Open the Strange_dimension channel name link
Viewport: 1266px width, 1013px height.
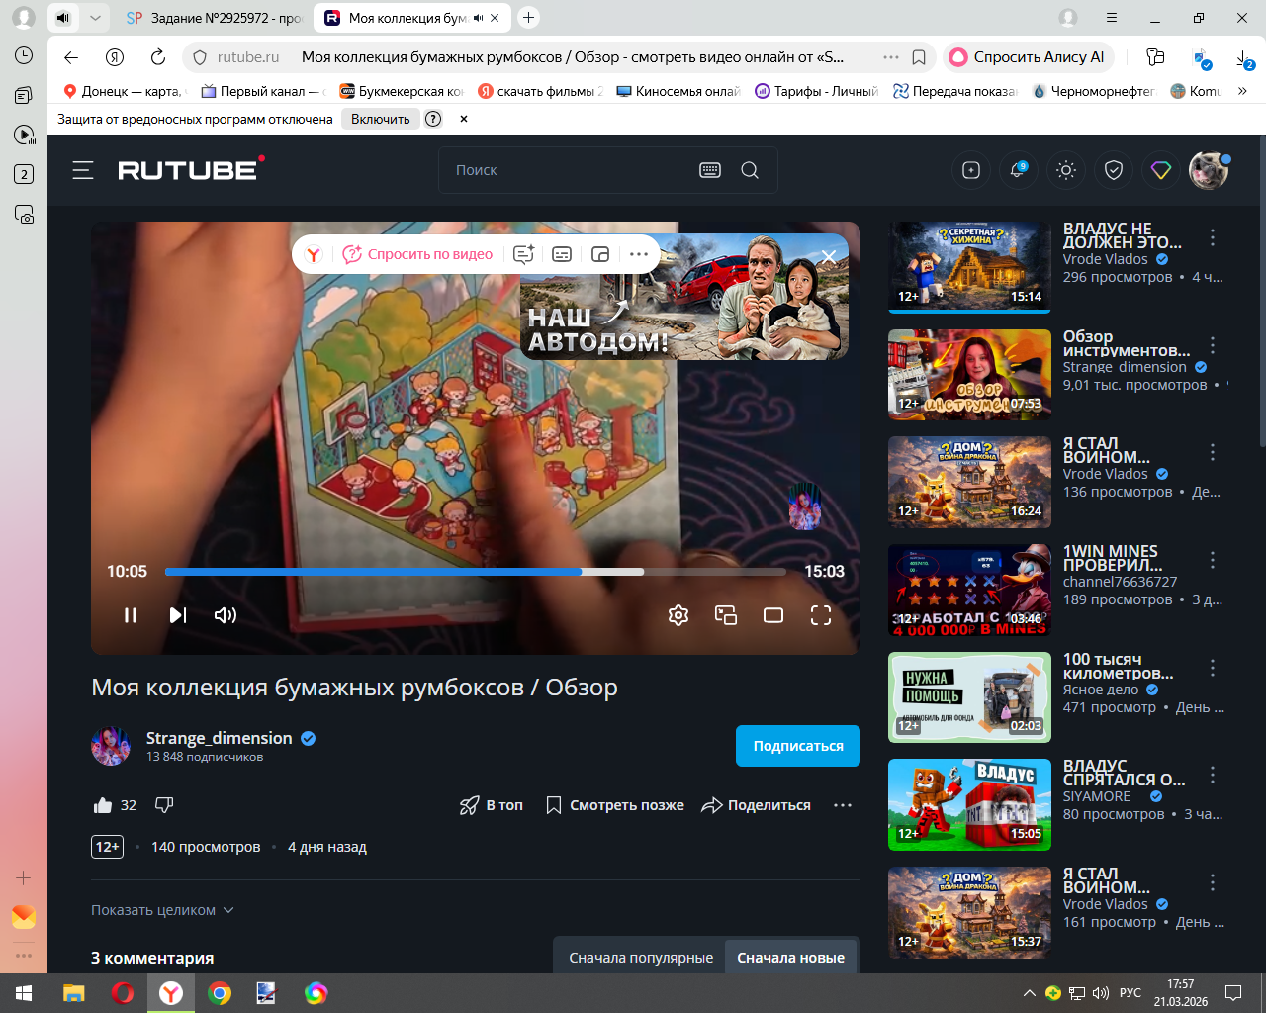220,738
